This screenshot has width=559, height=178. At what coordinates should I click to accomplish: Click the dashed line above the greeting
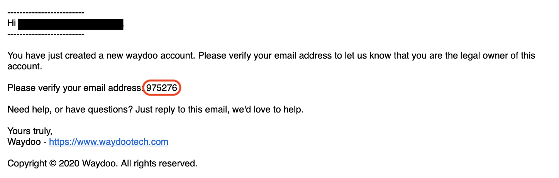point(46,13)
